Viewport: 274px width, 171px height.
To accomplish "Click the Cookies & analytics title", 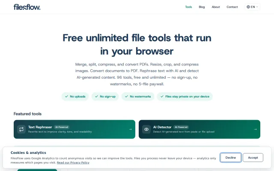I will click(28, 153).
